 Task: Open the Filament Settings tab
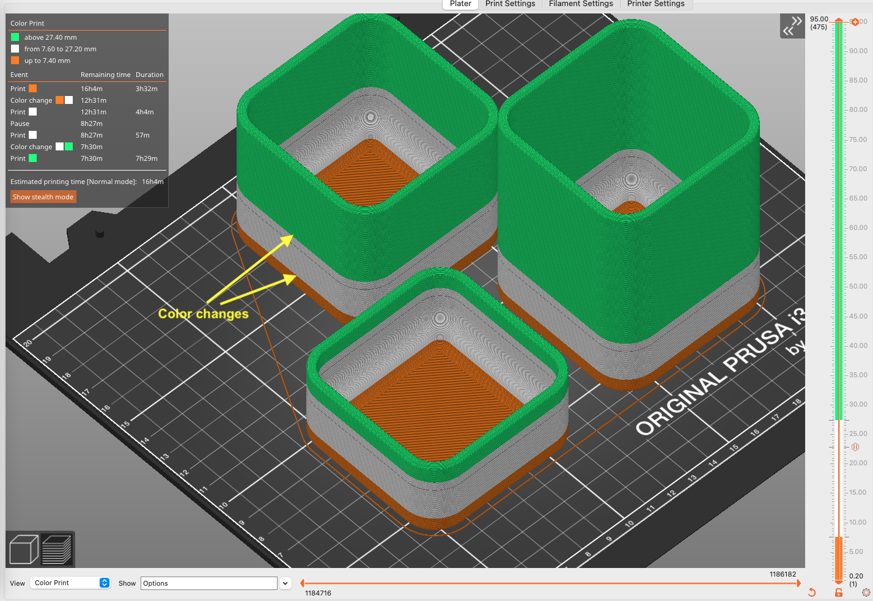581,4
